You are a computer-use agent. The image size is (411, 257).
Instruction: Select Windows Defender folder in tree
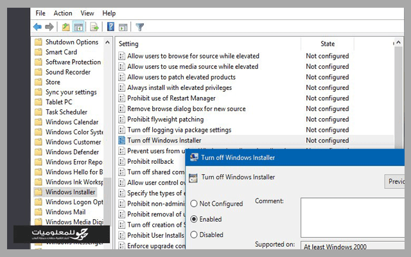click(x=72, y=152)
